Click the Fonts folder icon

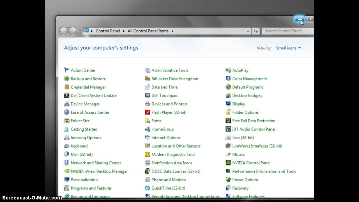(147, 121)
